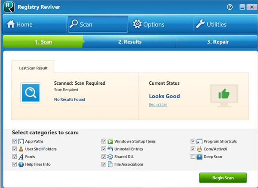This screenshot has width=258, height=188.
Task: Click the Program Shortcuts icon
Action: 200,142
